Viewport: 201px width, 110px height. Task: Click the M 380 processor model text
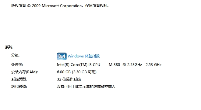[x=114, y=65]
